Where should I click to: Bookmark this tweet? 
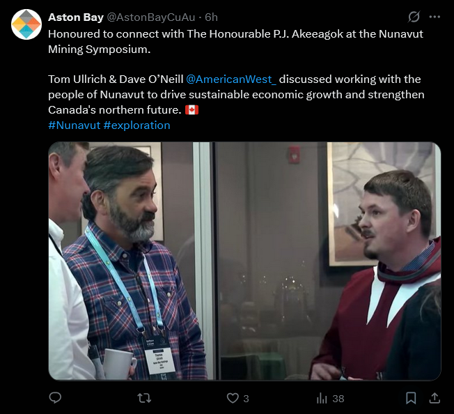point(411,398)
